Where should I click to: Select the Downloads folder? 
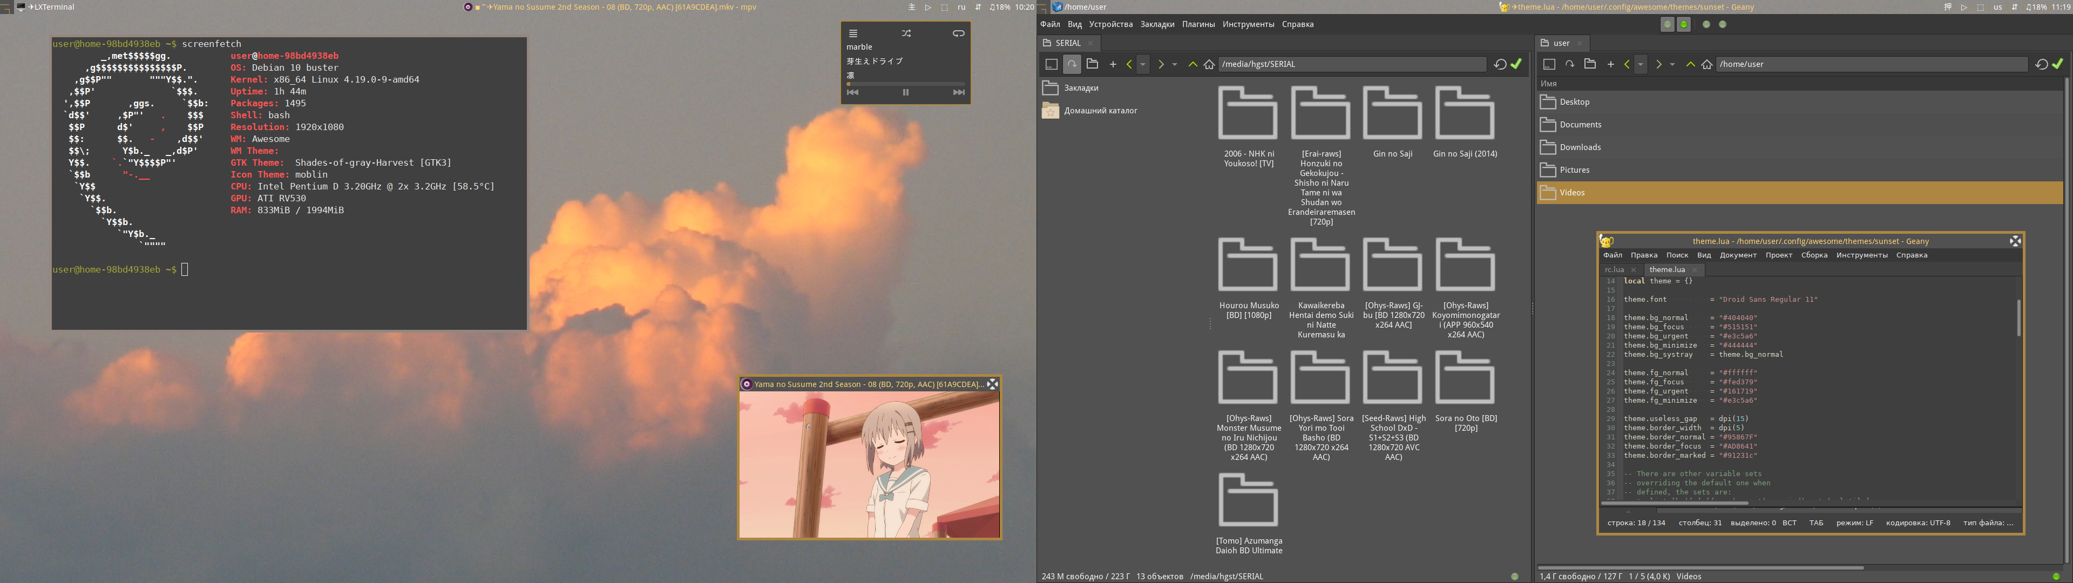point(1580,147)
